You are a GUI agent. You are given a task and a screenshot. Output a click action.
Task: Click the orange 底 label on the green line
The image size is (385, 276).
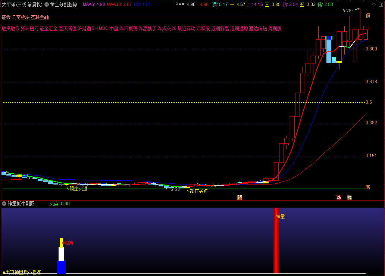(x=368, y=187)
